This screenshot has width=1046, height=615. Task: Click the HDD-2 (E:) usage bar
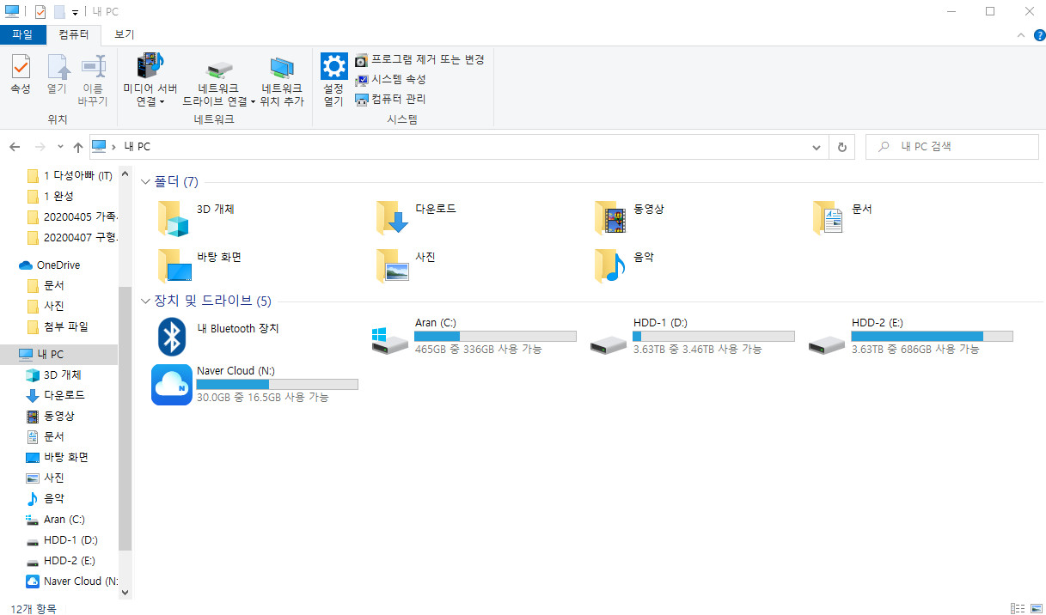932,336
